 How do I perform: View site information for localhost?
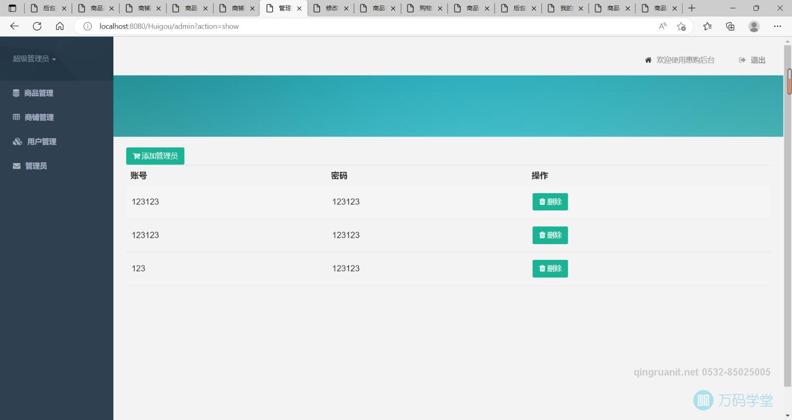click(x=88, y=26)
